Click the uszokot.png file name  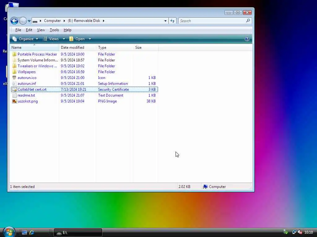(x=28, y=101)
